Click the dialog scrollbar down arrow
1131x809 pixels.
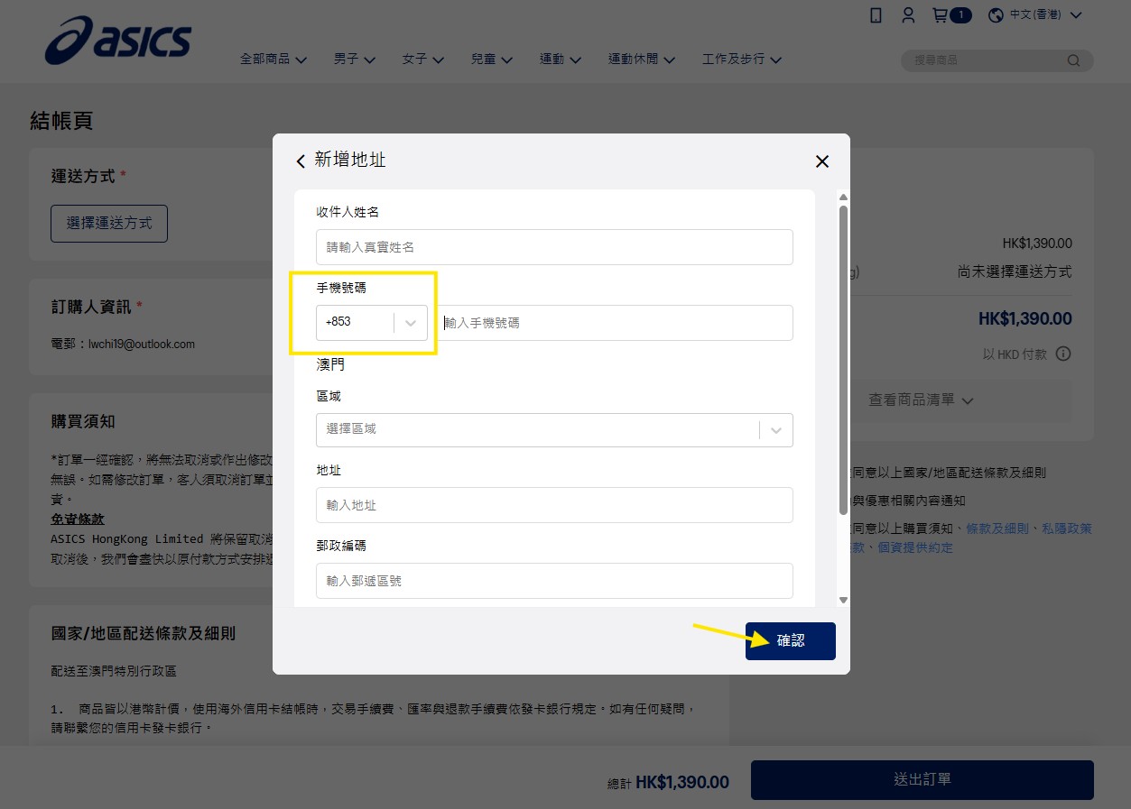(843, 599)
